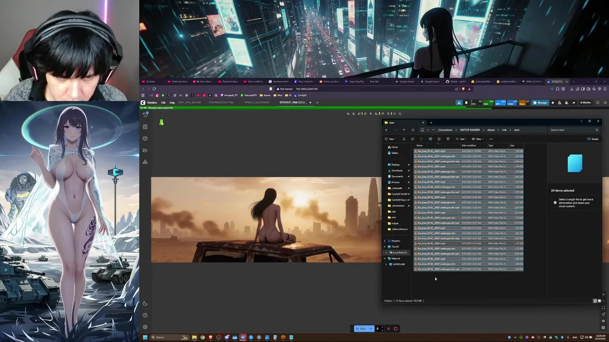The height and width of the screenshot is (342, 609).
Task: Collapse the This PC tree node
Action: point(385,247)
